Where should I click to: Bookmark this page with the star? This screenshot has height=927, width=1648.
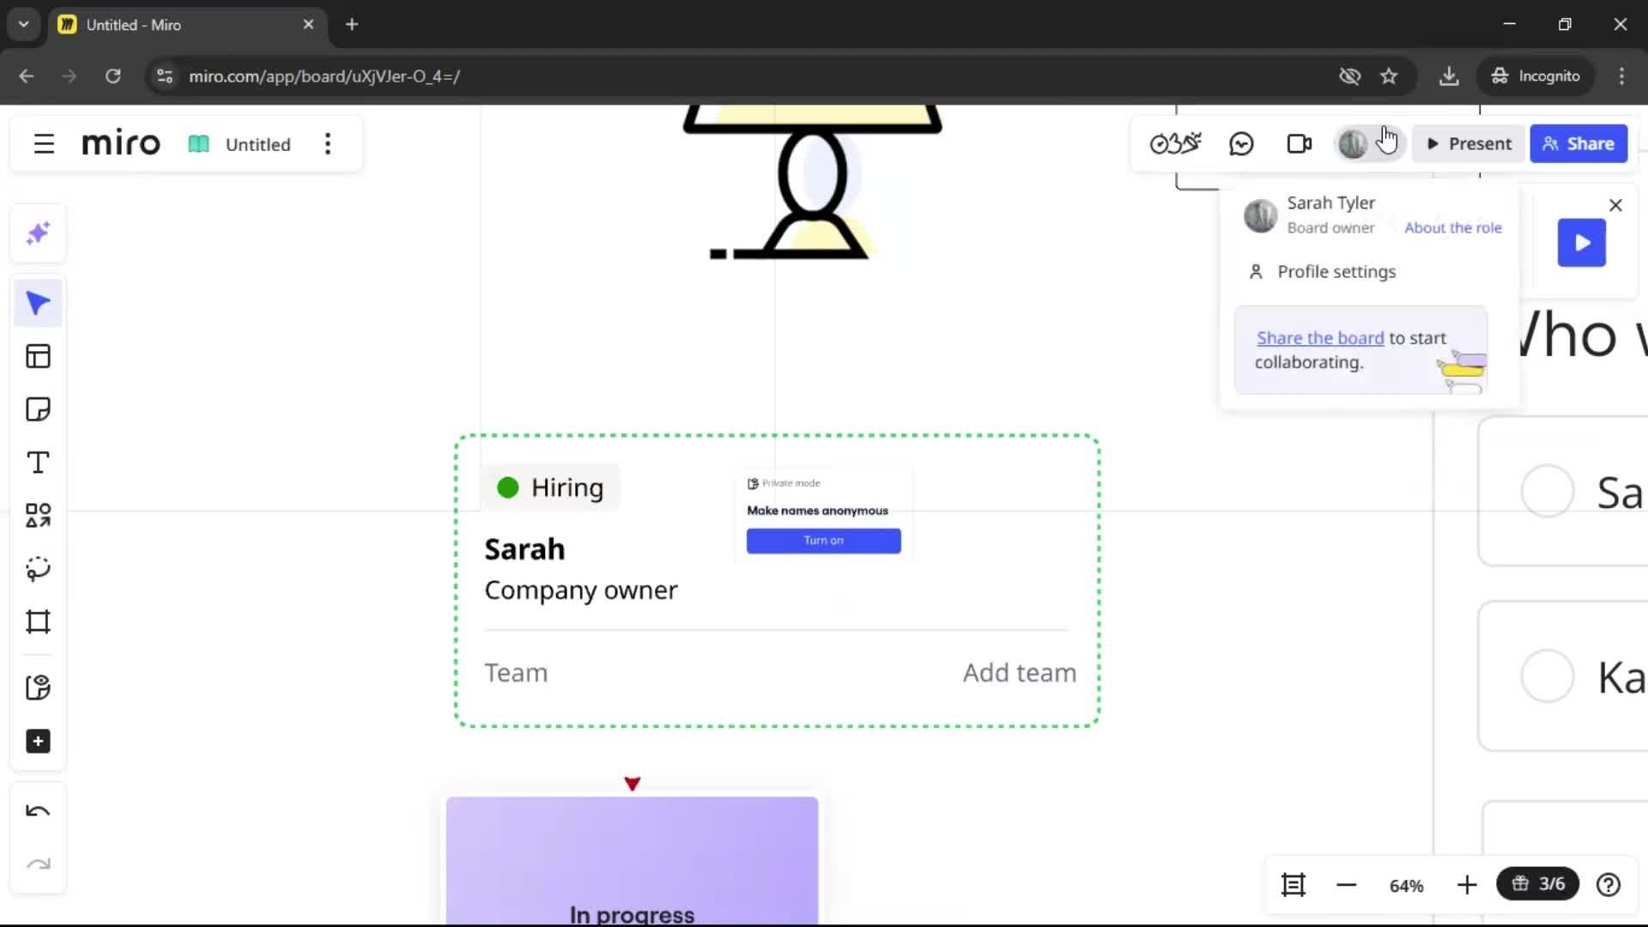click(1389, 76)
